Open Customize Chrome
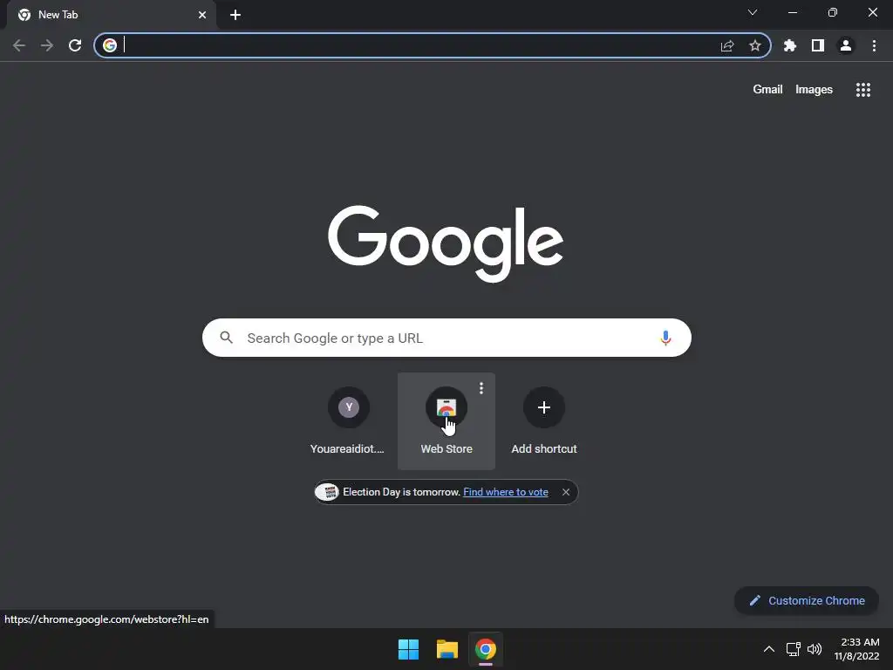Image resolution: width=893 pixels, height=670 pixels. (x=807, y=600)
